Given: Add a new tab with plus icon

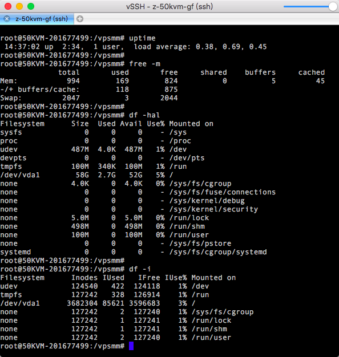Looking at the screenshot, I should pyautogui.click(x=80, y=19).
